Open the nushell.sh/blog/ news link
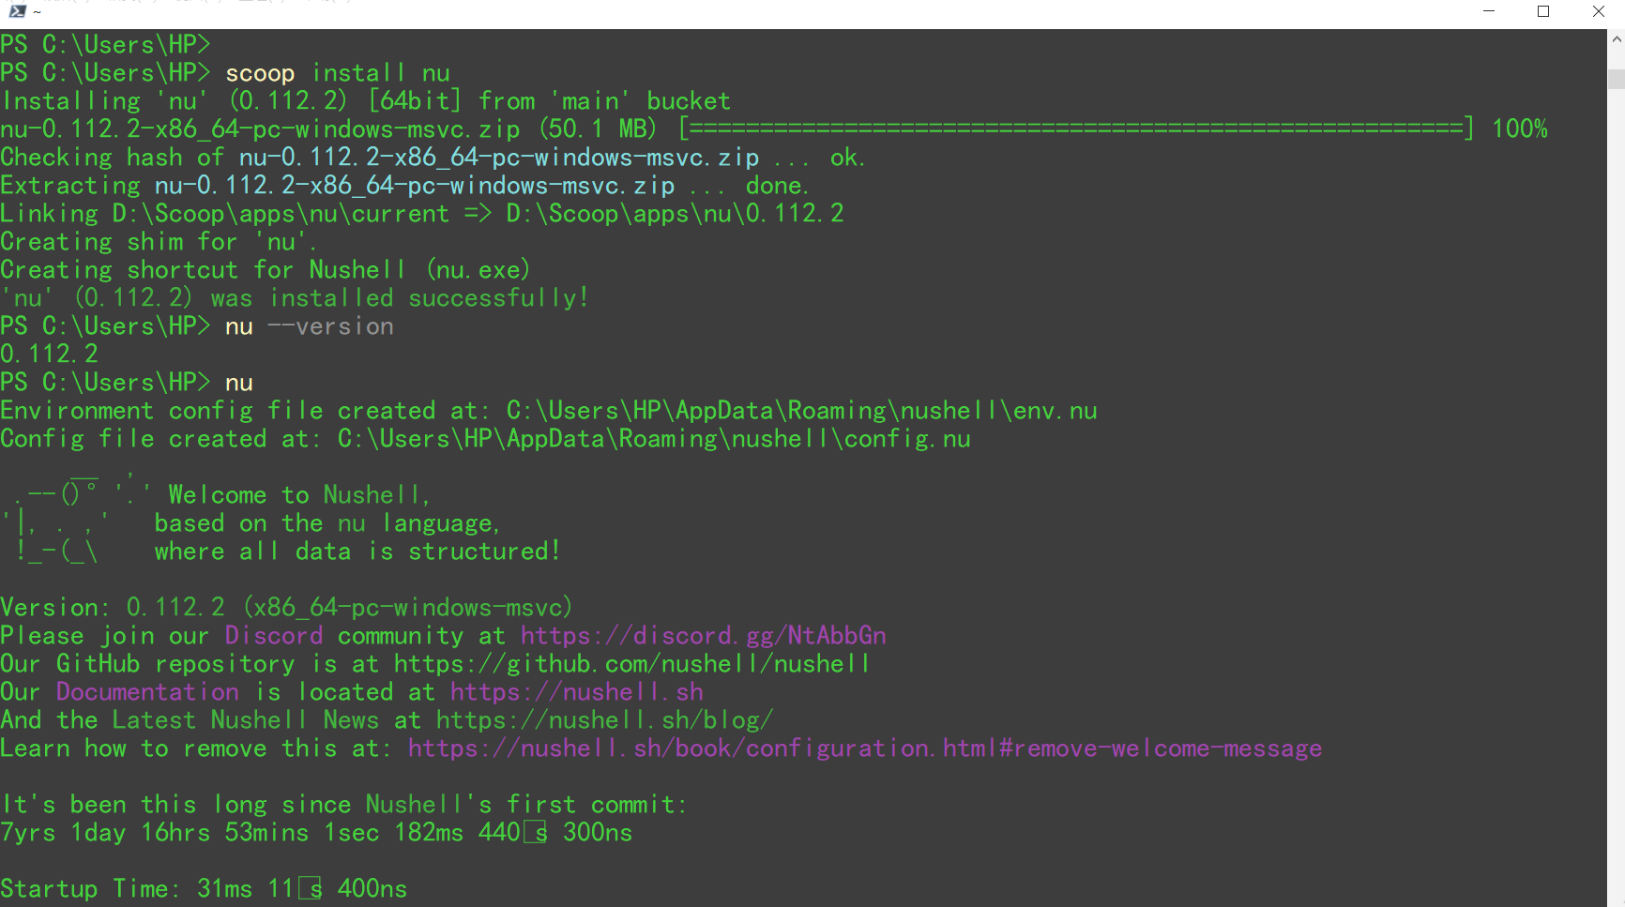 [605, 720]
